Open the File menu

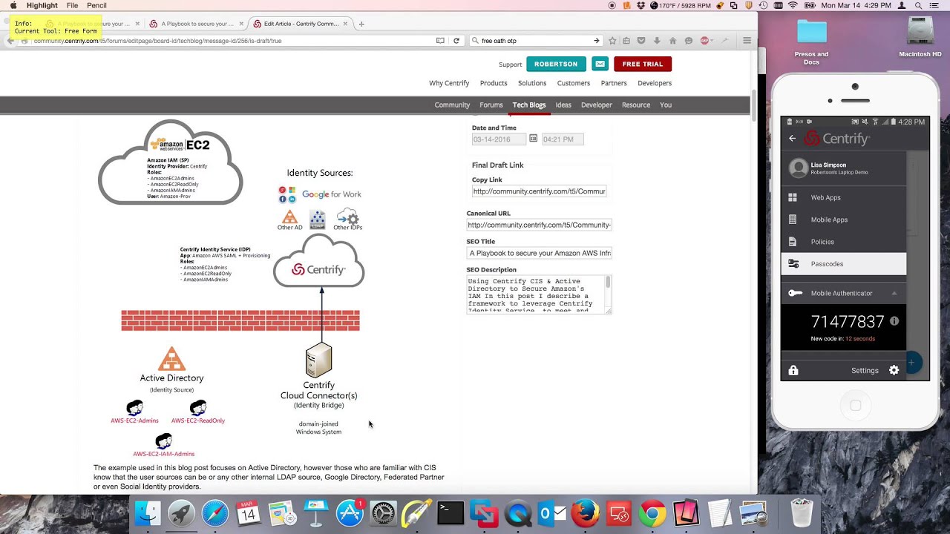point(72,5)
